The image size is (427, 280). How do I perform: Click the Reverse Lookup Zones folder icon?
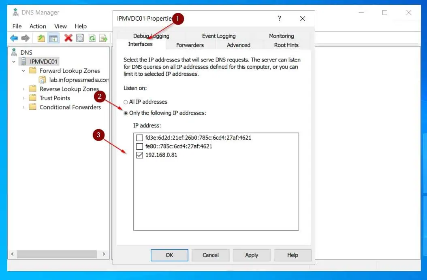33,89
